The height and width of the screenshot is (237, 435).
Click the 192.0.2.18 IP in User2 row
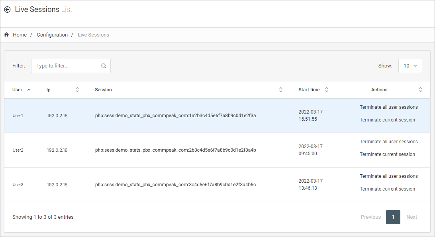click(57, 150)
